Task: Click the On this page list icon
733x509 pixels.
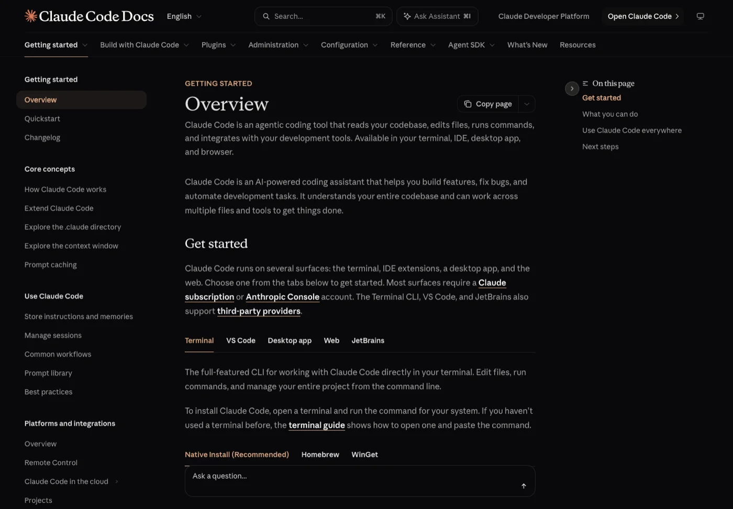Action: 585,83
